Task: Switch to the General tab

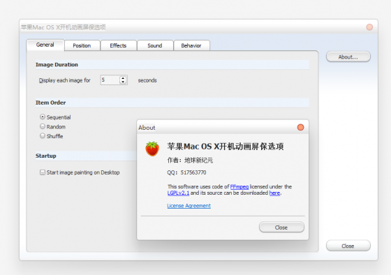Action: (45, 45)
